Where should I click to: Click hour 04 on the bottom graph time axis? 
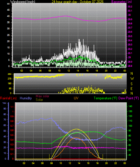pos(33,163)
